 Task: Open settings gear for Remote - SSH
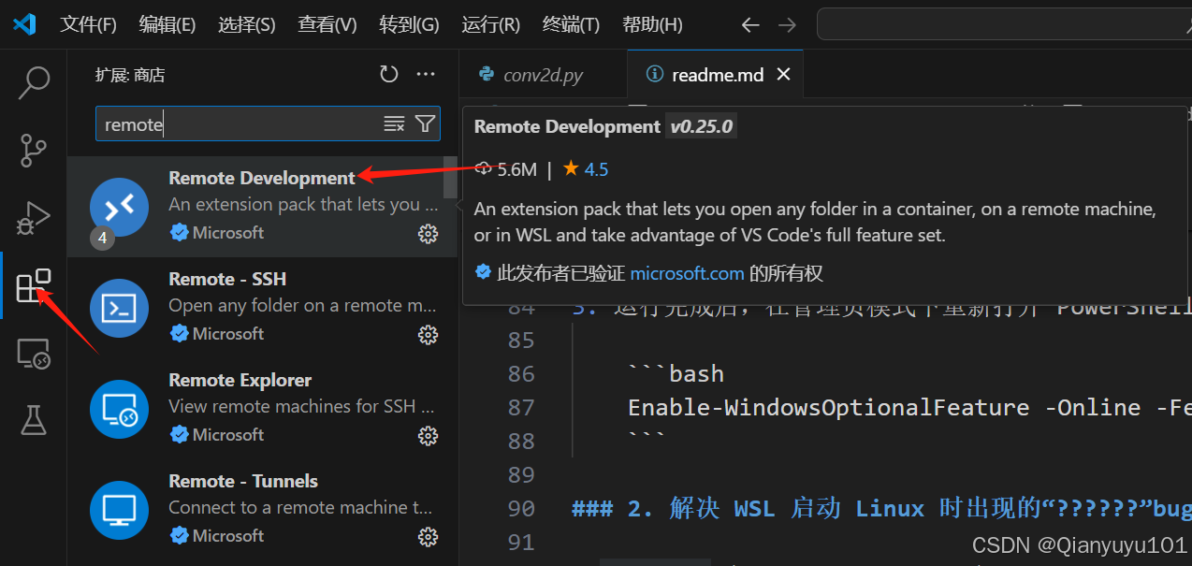click(x=428, y=334)
